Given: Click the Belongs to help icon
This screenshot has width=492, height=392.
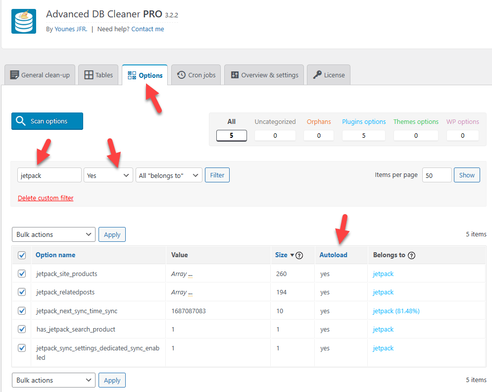Looking at the screenshot, I should 411,255.
